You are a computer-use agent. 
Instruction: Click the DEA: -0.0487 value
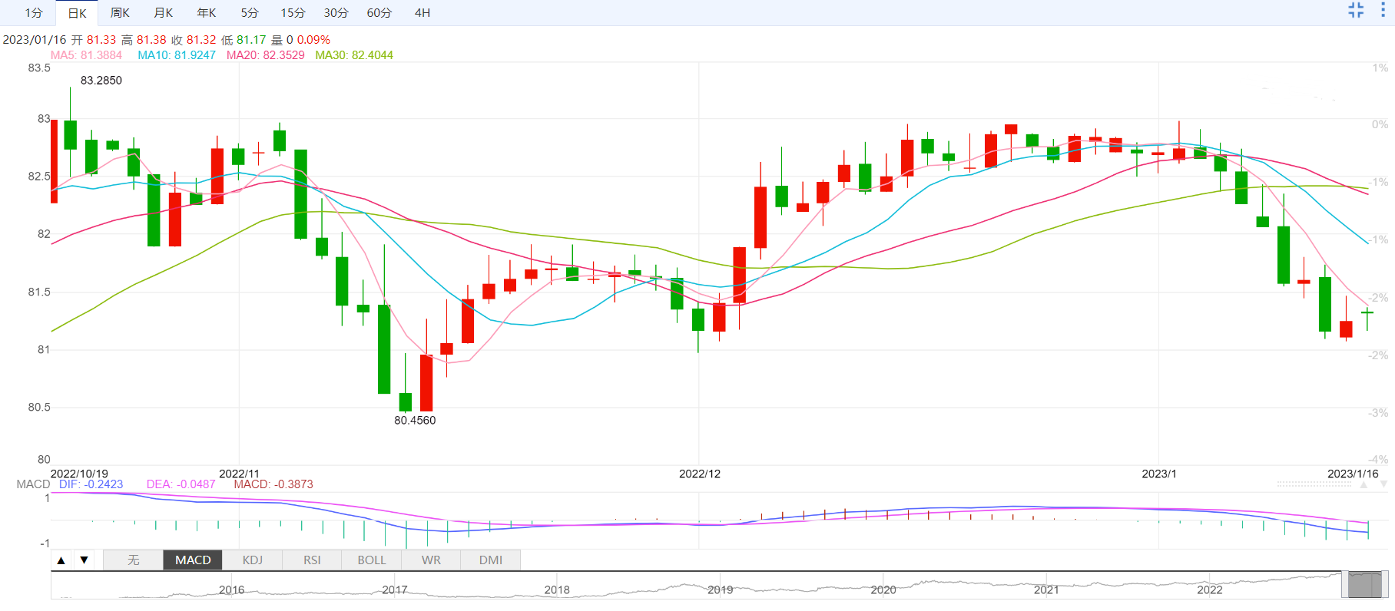181,484
